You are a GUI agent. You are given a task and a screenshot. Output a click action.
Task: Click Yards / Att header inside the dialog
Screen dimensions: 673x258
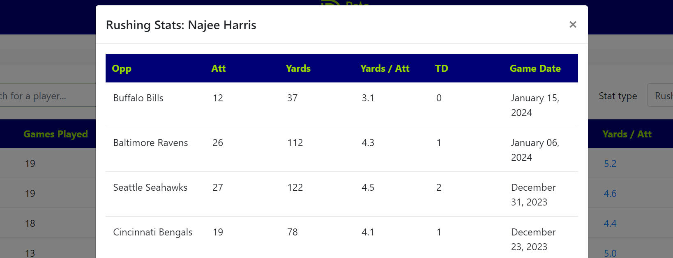coord(385,68)
